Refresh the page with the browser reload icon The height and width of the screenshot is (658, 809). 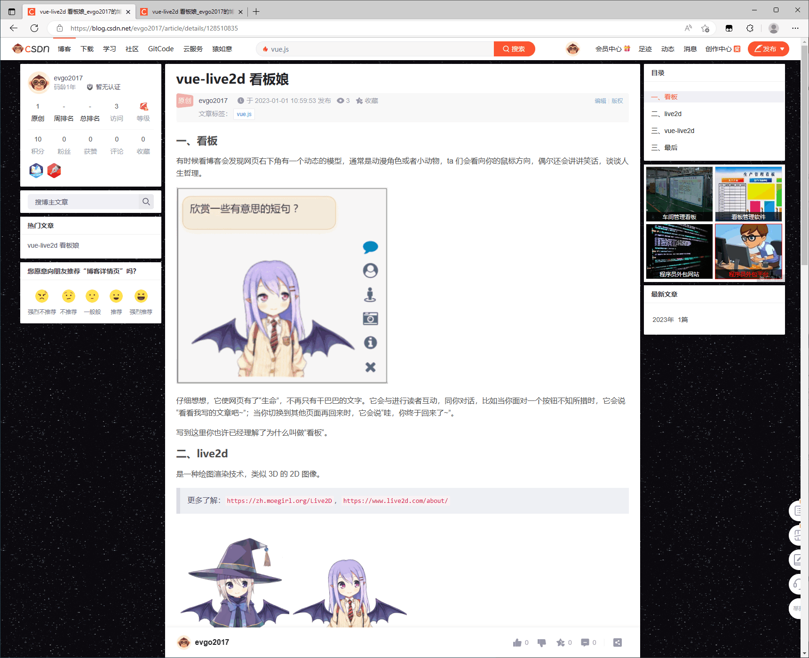tap(34, 28)
